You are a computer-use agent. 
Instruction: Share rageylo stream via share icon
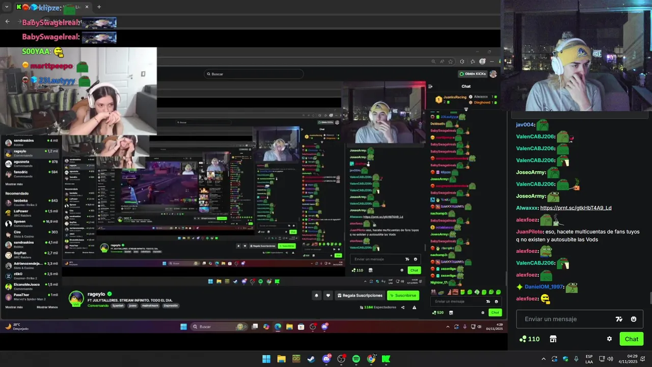[x=403, y=307]
